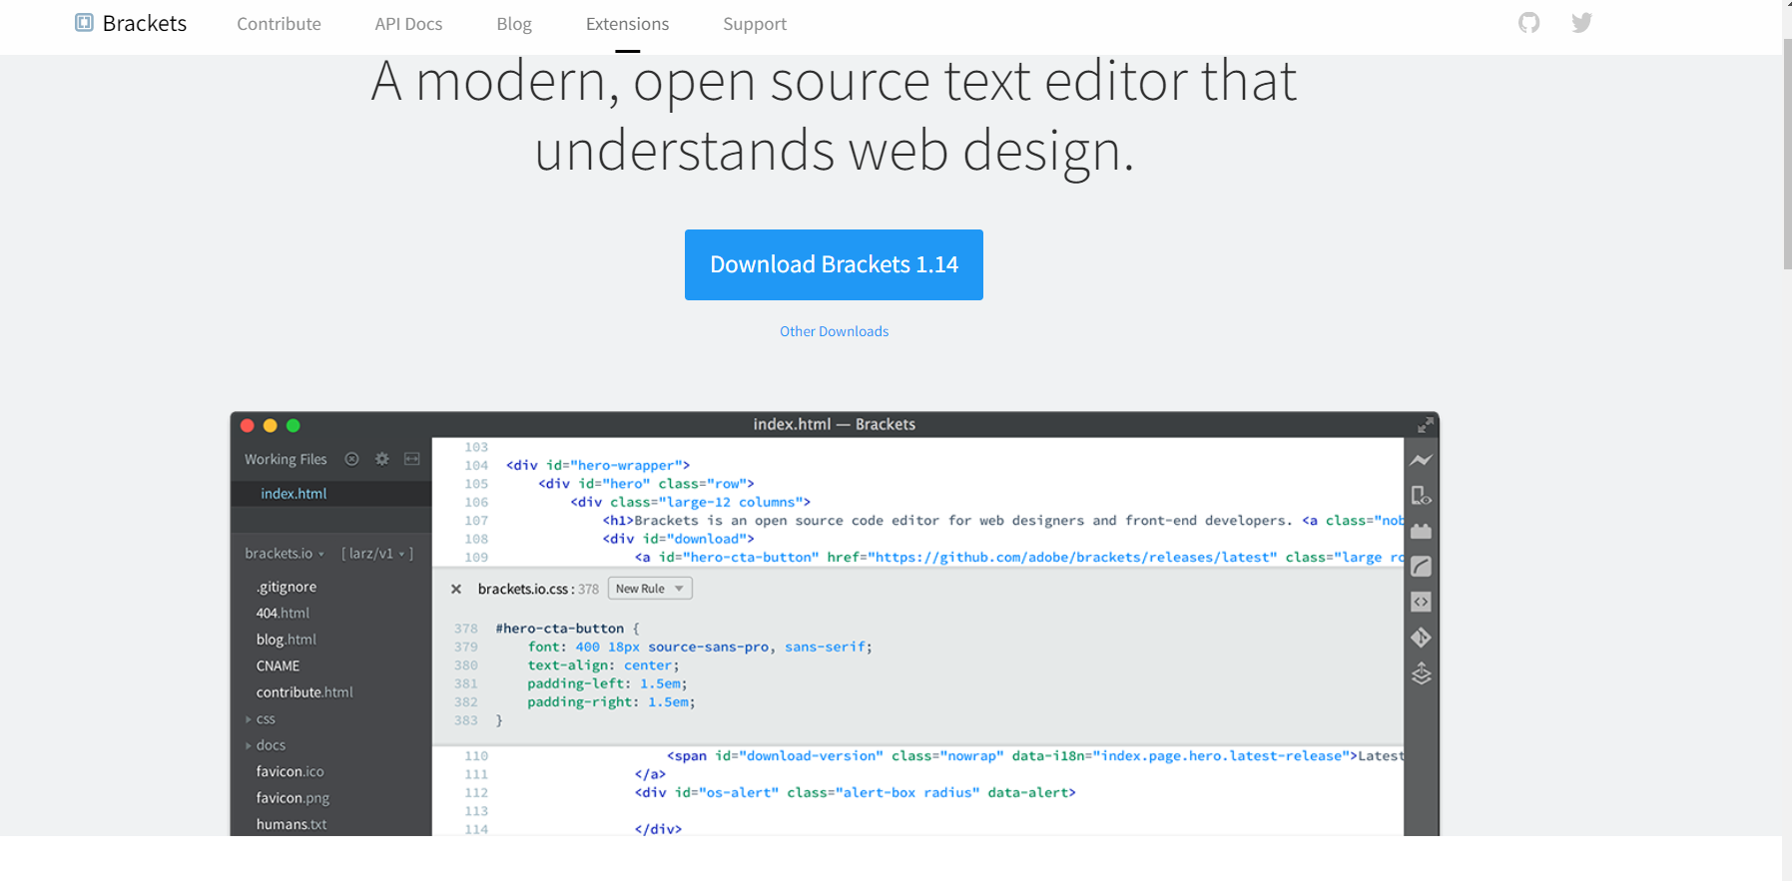Click the split view icon in Working Files
The height and width of the screenshot is (881, 1792).
coord(411,459)
